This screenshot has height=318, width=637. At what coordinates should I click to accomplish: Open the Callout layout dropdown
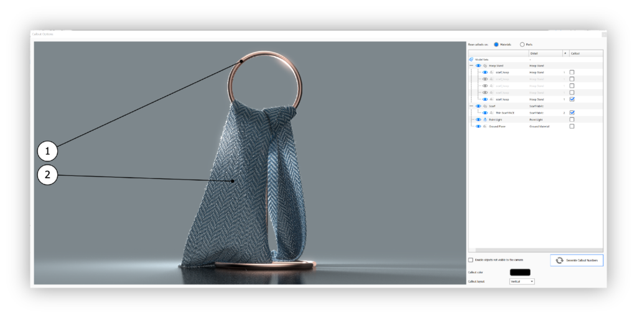click(x=522, y=281)
